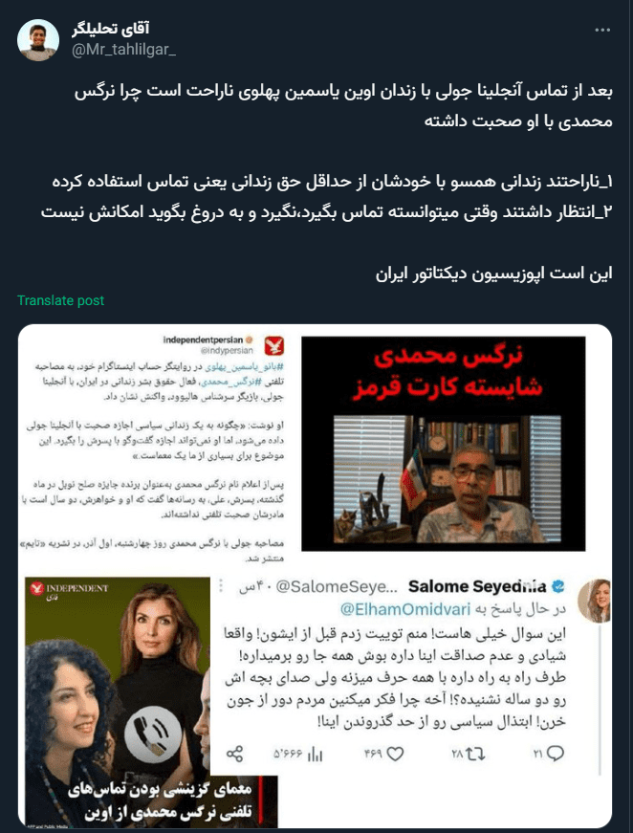
Task: Open the Independent image of two women
Action: (118, 700)
